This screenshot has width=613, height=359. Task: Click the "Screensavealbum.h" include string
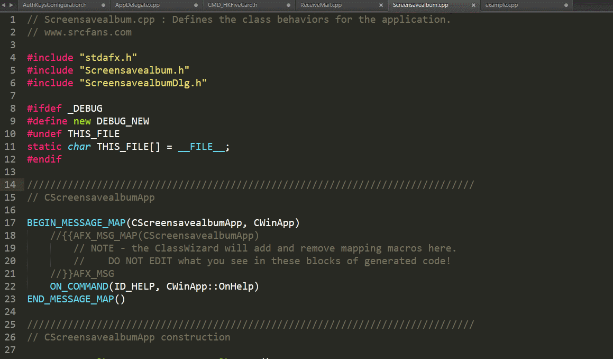[134, 70]
